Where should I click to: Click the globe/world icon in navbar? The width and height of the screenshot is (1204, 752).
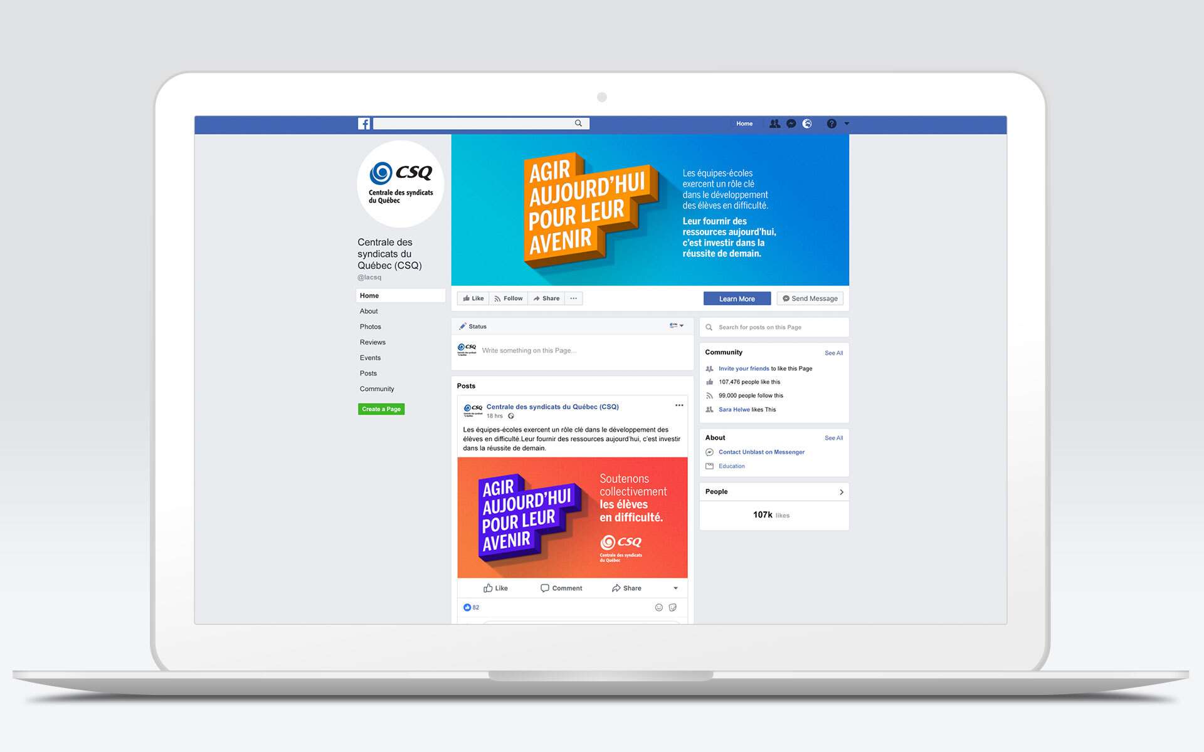[807, 123]
